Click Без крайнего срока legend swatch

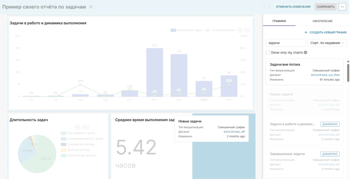(x=63, y=133)
